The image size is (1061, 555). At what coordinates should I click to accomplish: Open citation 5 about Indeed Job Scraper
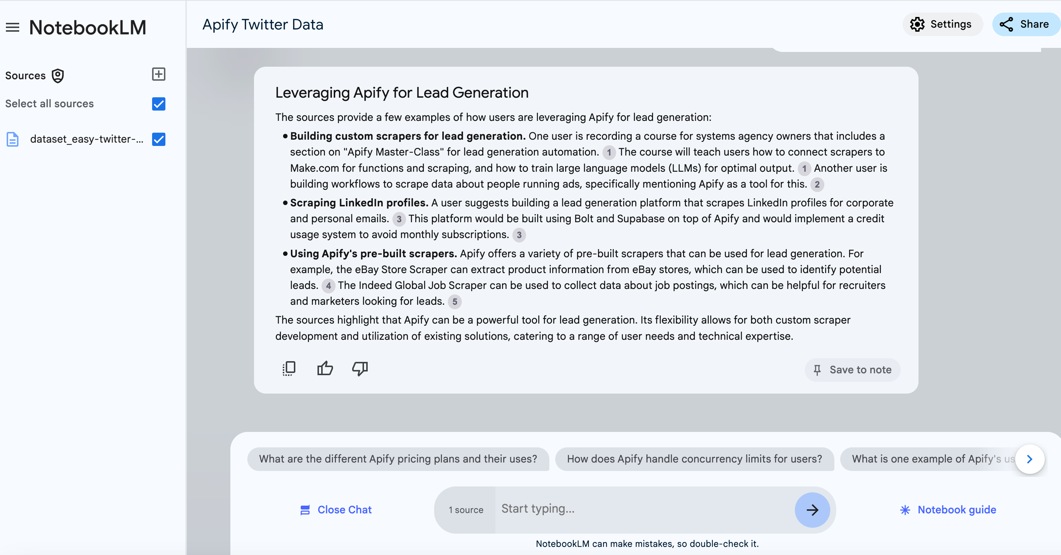pyautogui.click(x=454, y=302)
